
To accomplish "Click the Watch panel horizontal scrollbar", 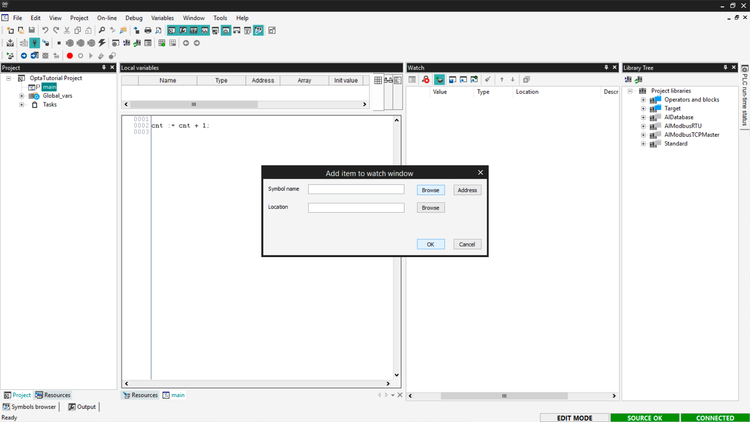I will pos(504,396).
